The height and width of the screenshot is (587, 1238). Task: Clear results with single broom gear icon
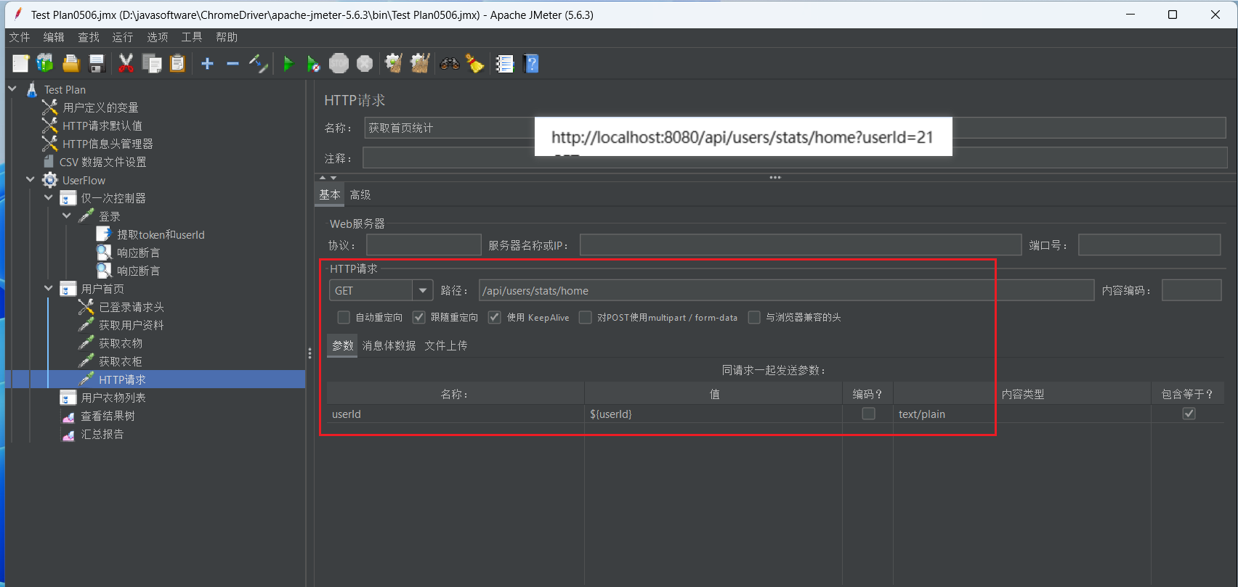pos(394,64)
